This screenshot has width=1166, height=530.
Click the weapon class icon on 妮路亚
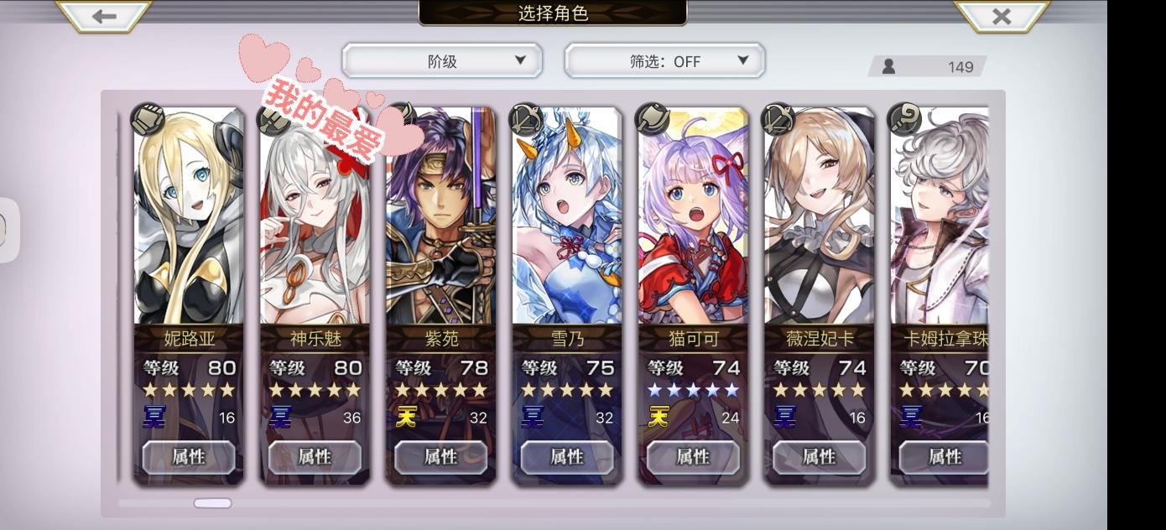click(x=148, y=120)
